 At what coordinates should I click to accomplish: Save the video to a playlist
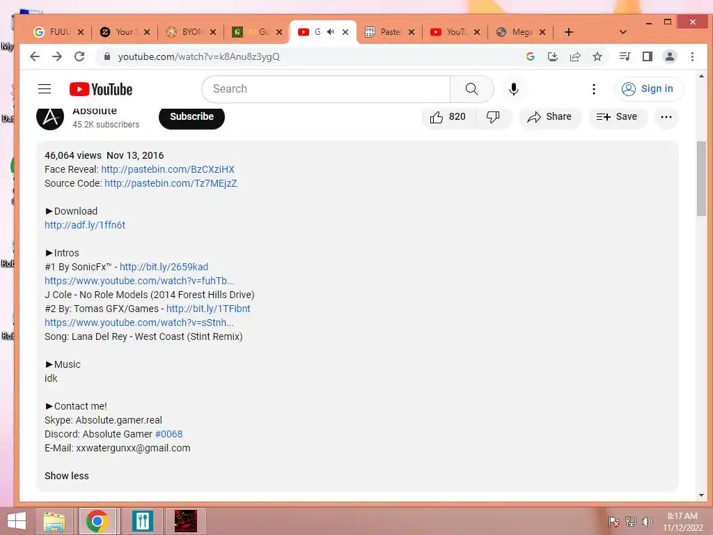617,117
